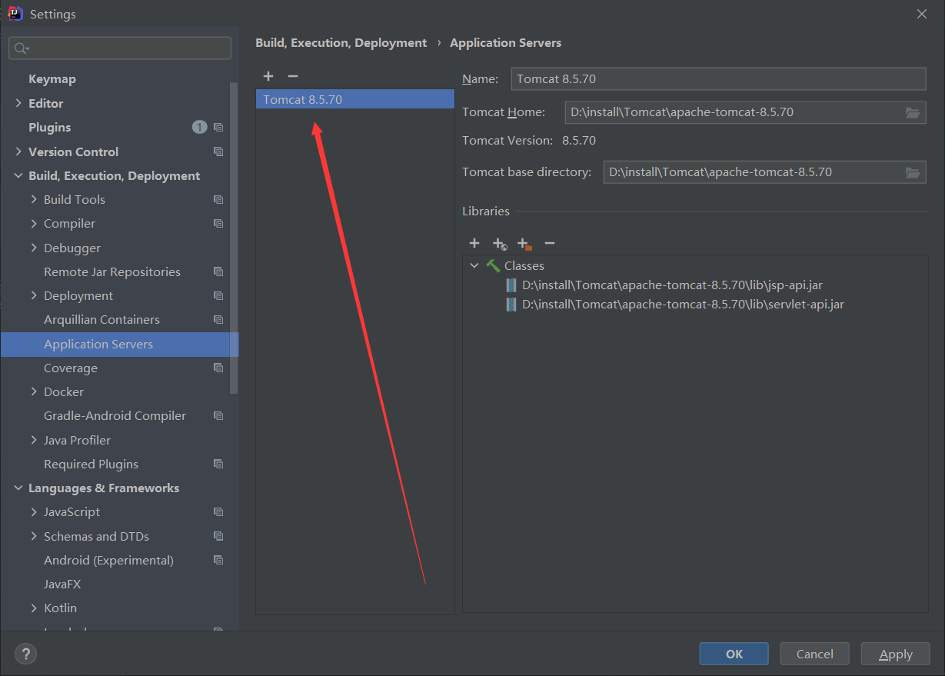Expand the Editor settings group
Screen dimensions: 945x676
18,103
